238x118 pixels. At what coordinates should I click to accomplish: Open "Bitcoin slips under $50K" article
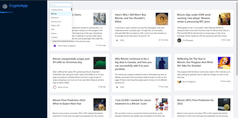(x=194, y=18)
